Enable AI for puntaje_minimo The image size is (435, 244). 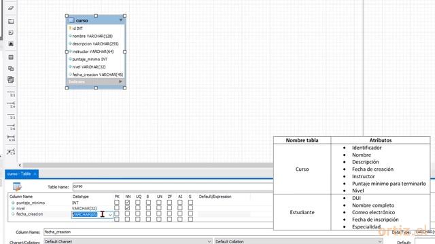click(180, 202)
